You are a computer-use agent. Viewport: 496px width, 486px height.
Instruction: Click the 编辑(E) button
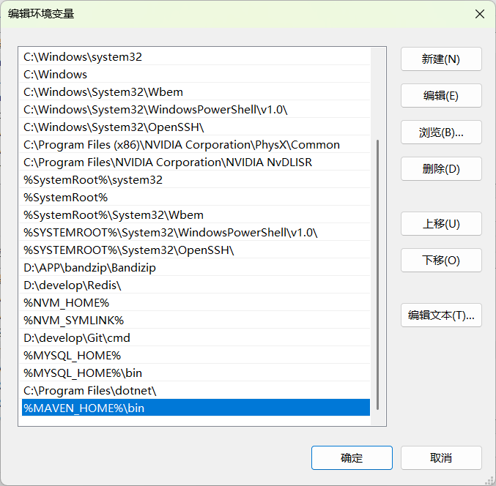click(441, 95)
